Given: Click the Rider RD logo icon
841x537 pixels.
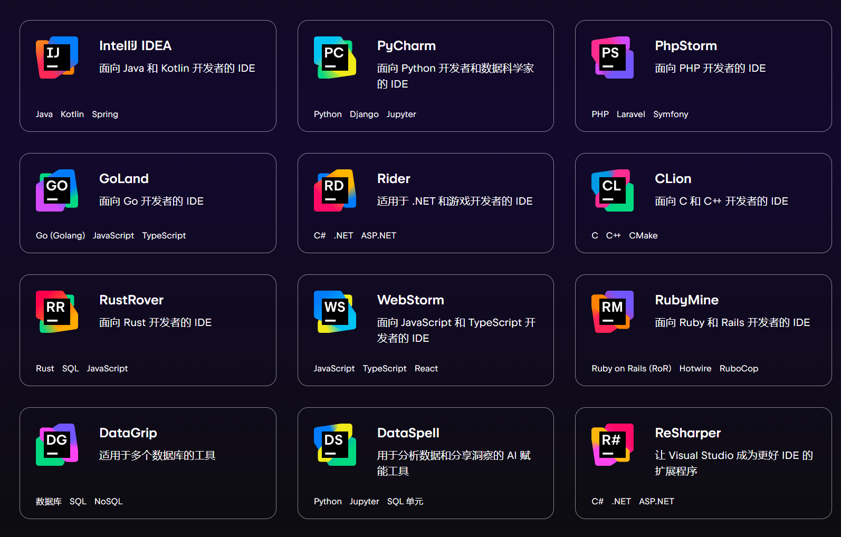Looking at the screenshot, I should click(335, 190).
